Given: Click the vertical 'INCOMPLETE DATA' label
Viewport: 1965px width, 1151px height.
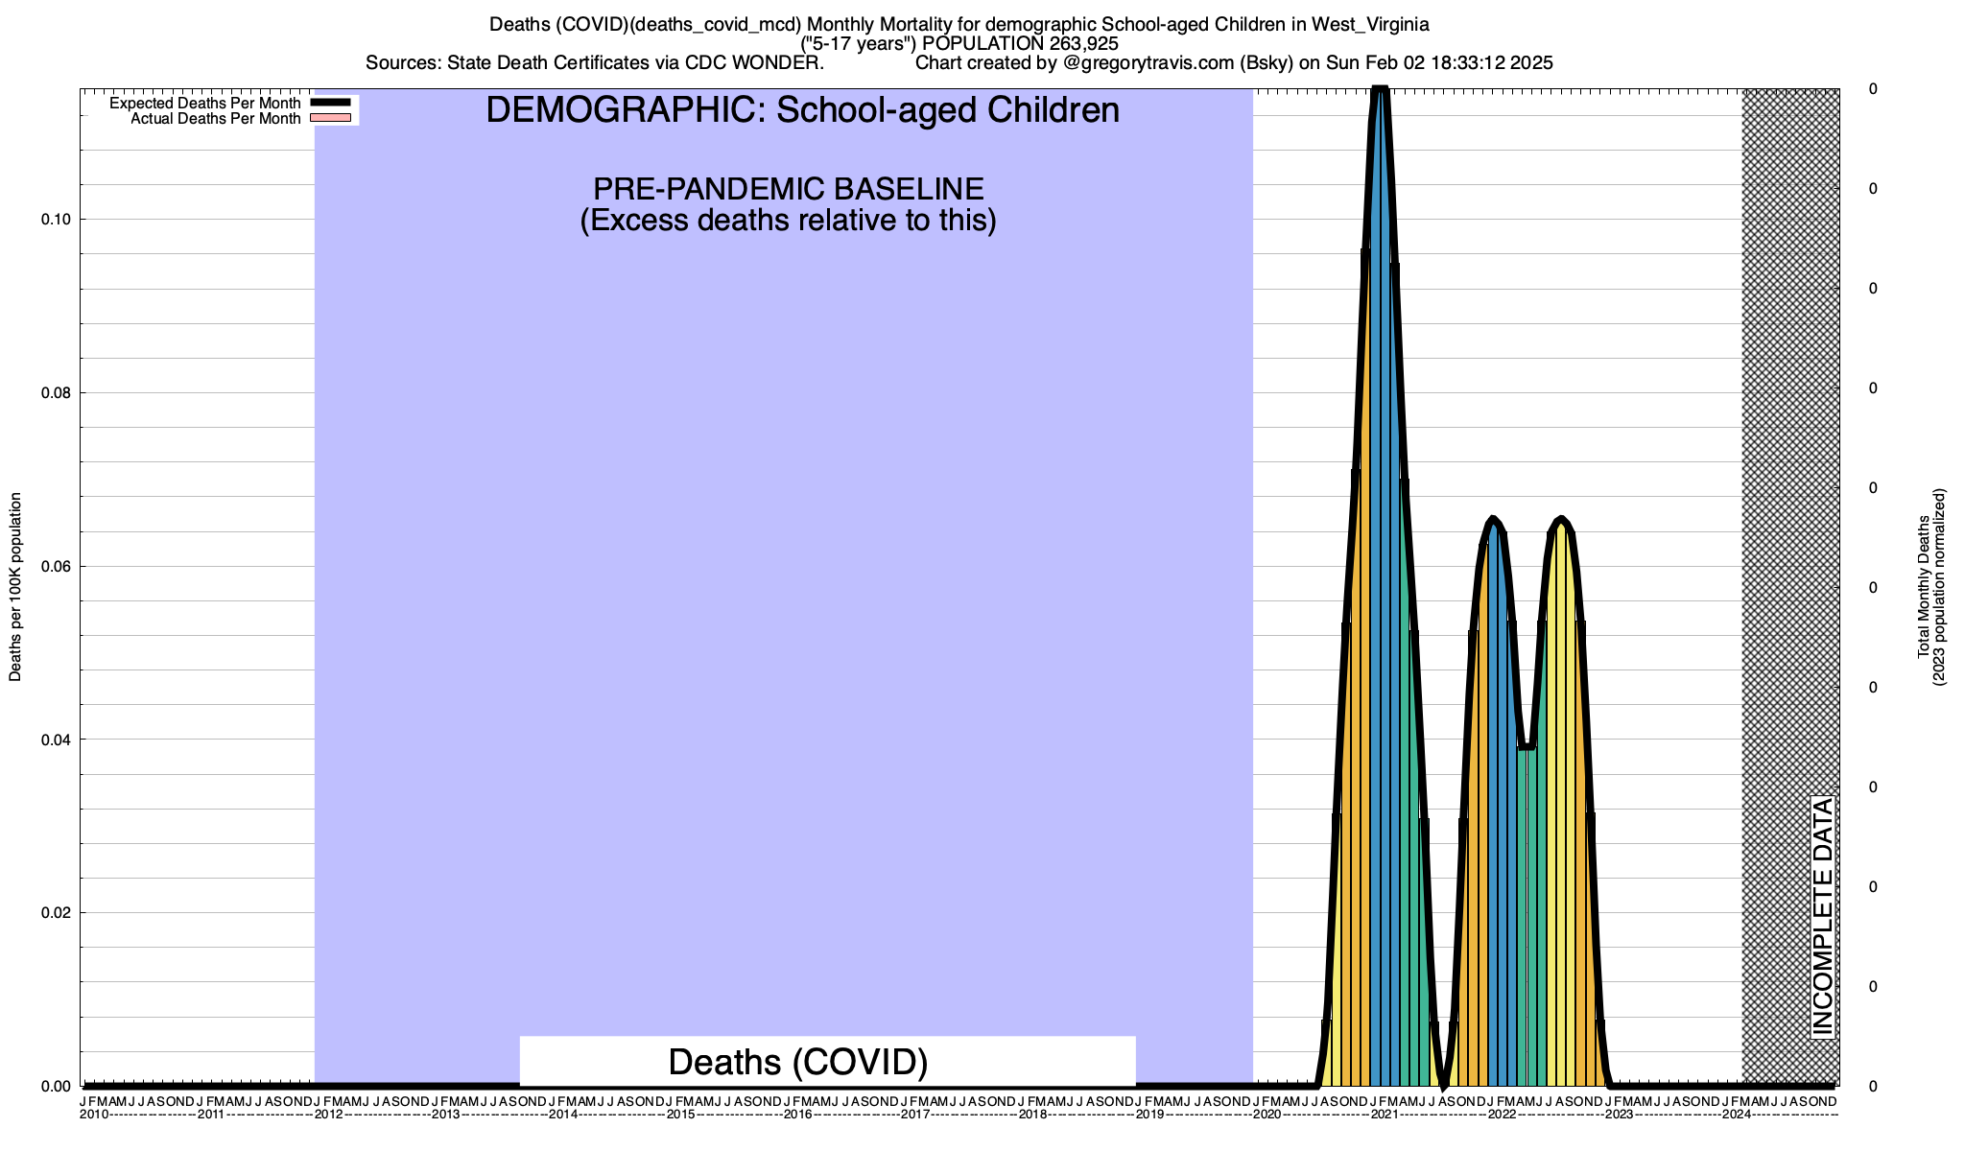Looking at the screenshot, I should [1822, 916].
